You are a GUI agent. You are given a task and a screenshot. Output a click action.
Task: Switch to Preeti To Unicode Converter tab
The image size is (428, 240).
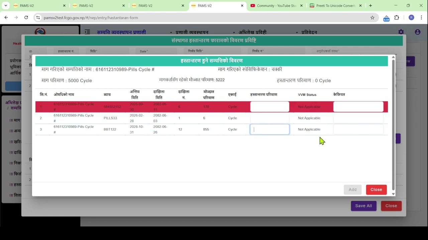click(x=336, y=6)
